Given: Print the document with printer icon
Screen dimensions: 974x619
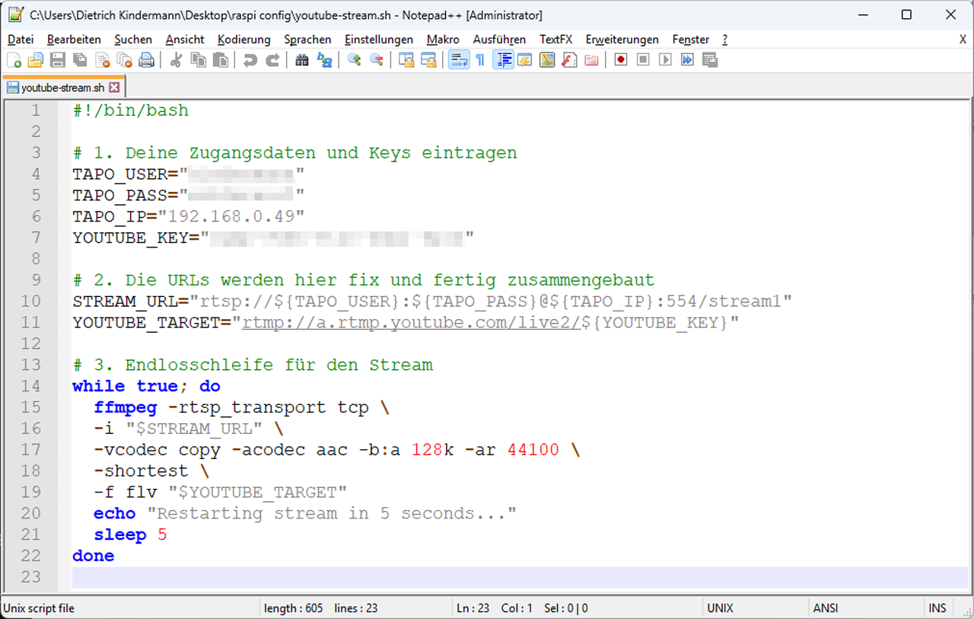Looking at the screenshot, I should (146, 60).
